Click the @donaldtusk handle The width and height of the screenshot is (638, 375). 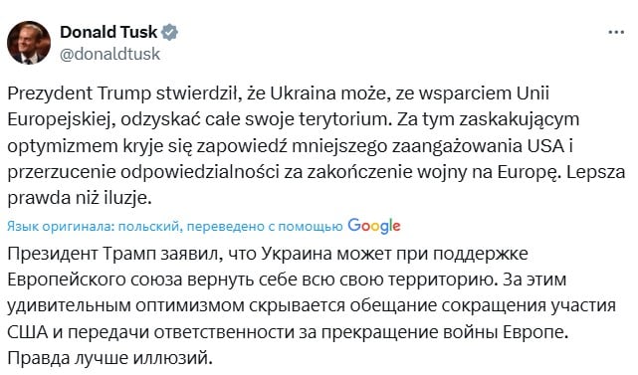coord(109,54)
